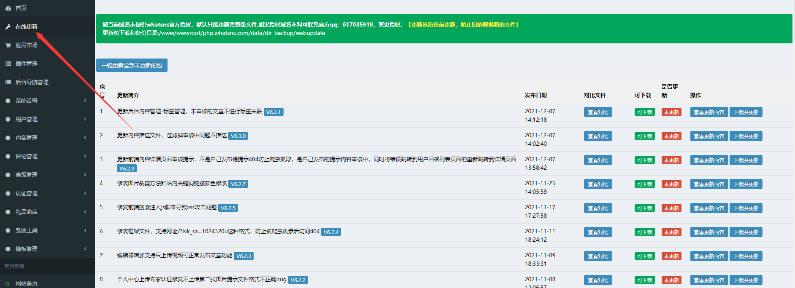Click the shopping cart icon beside 应用市场
Image resolution: width=795 pixels, height=288 pixels.
(x=8, y=45)
